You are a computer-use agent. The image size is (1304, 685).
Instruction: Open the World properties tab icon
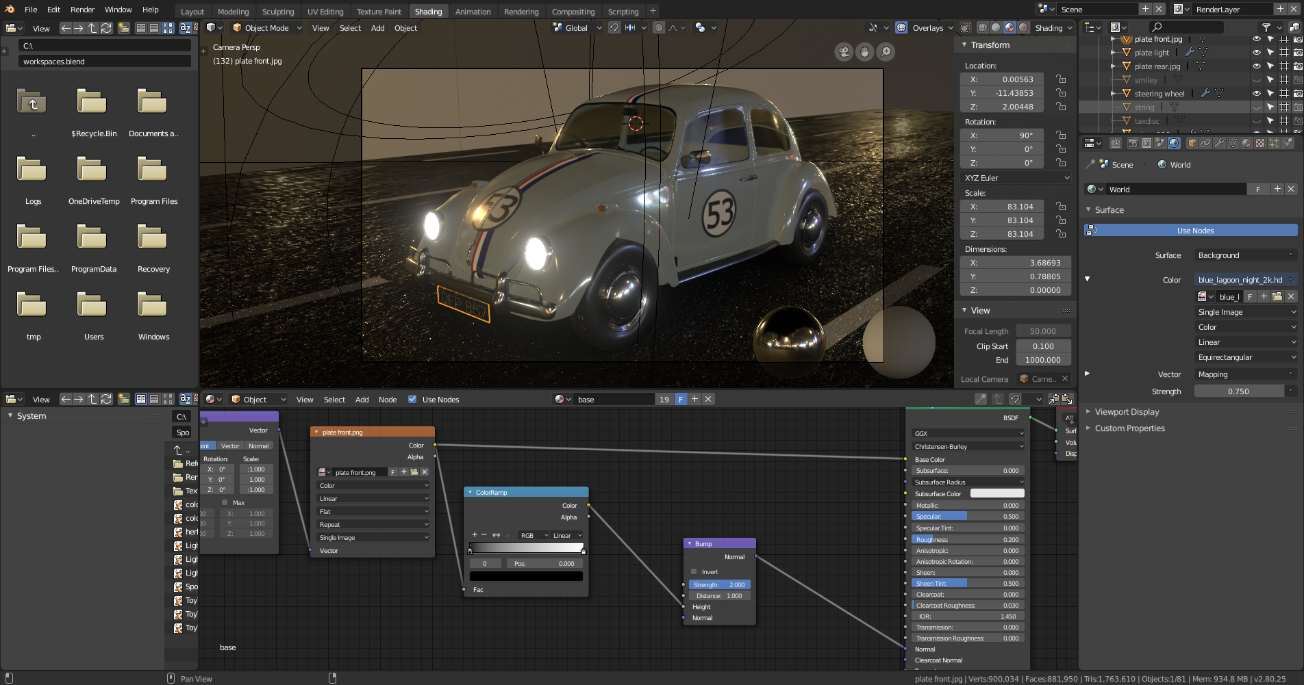click(1174, 143)
